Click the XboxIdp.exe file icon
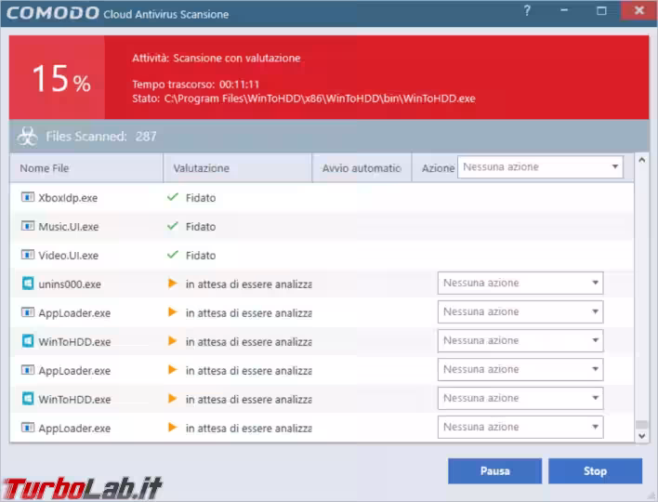658x502 pixels. click(28, 197)
